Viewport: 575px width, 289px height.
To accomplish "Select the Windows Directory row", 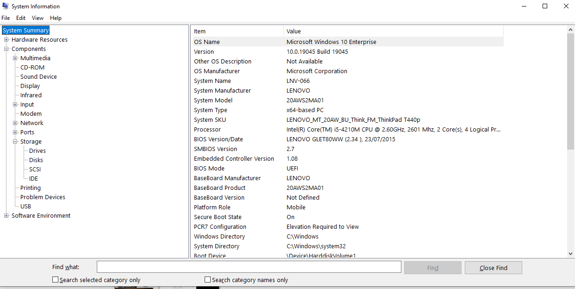I will point(347,236).
